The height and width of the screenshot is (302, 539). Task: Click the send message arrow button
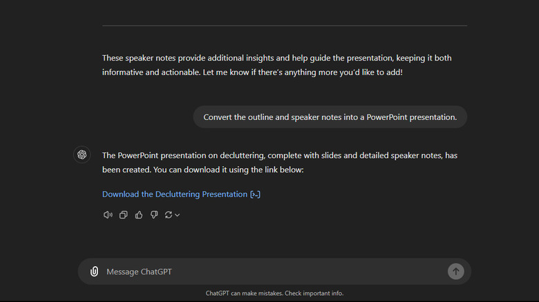[455, 272]
